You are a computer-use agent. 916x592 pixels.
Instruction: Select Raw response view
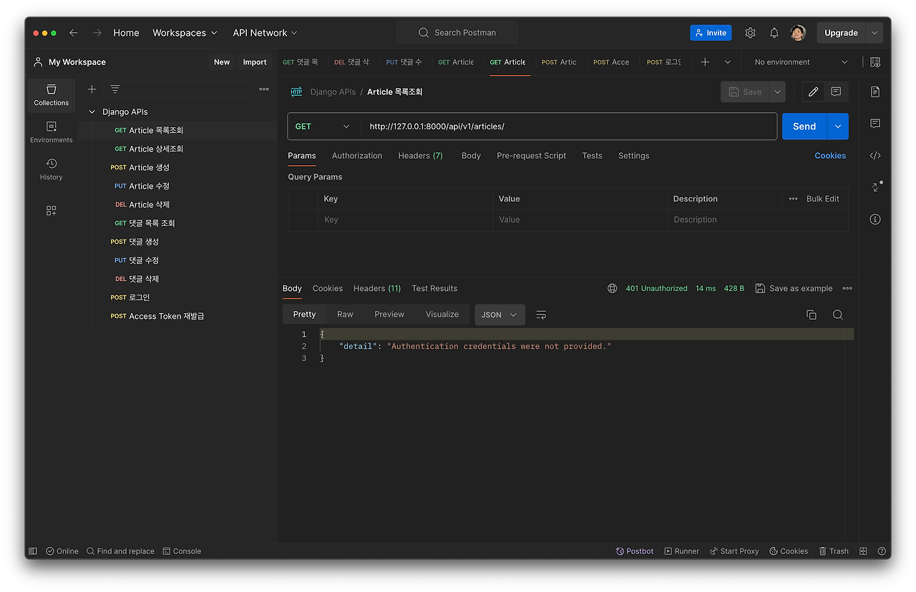point(345,315)
